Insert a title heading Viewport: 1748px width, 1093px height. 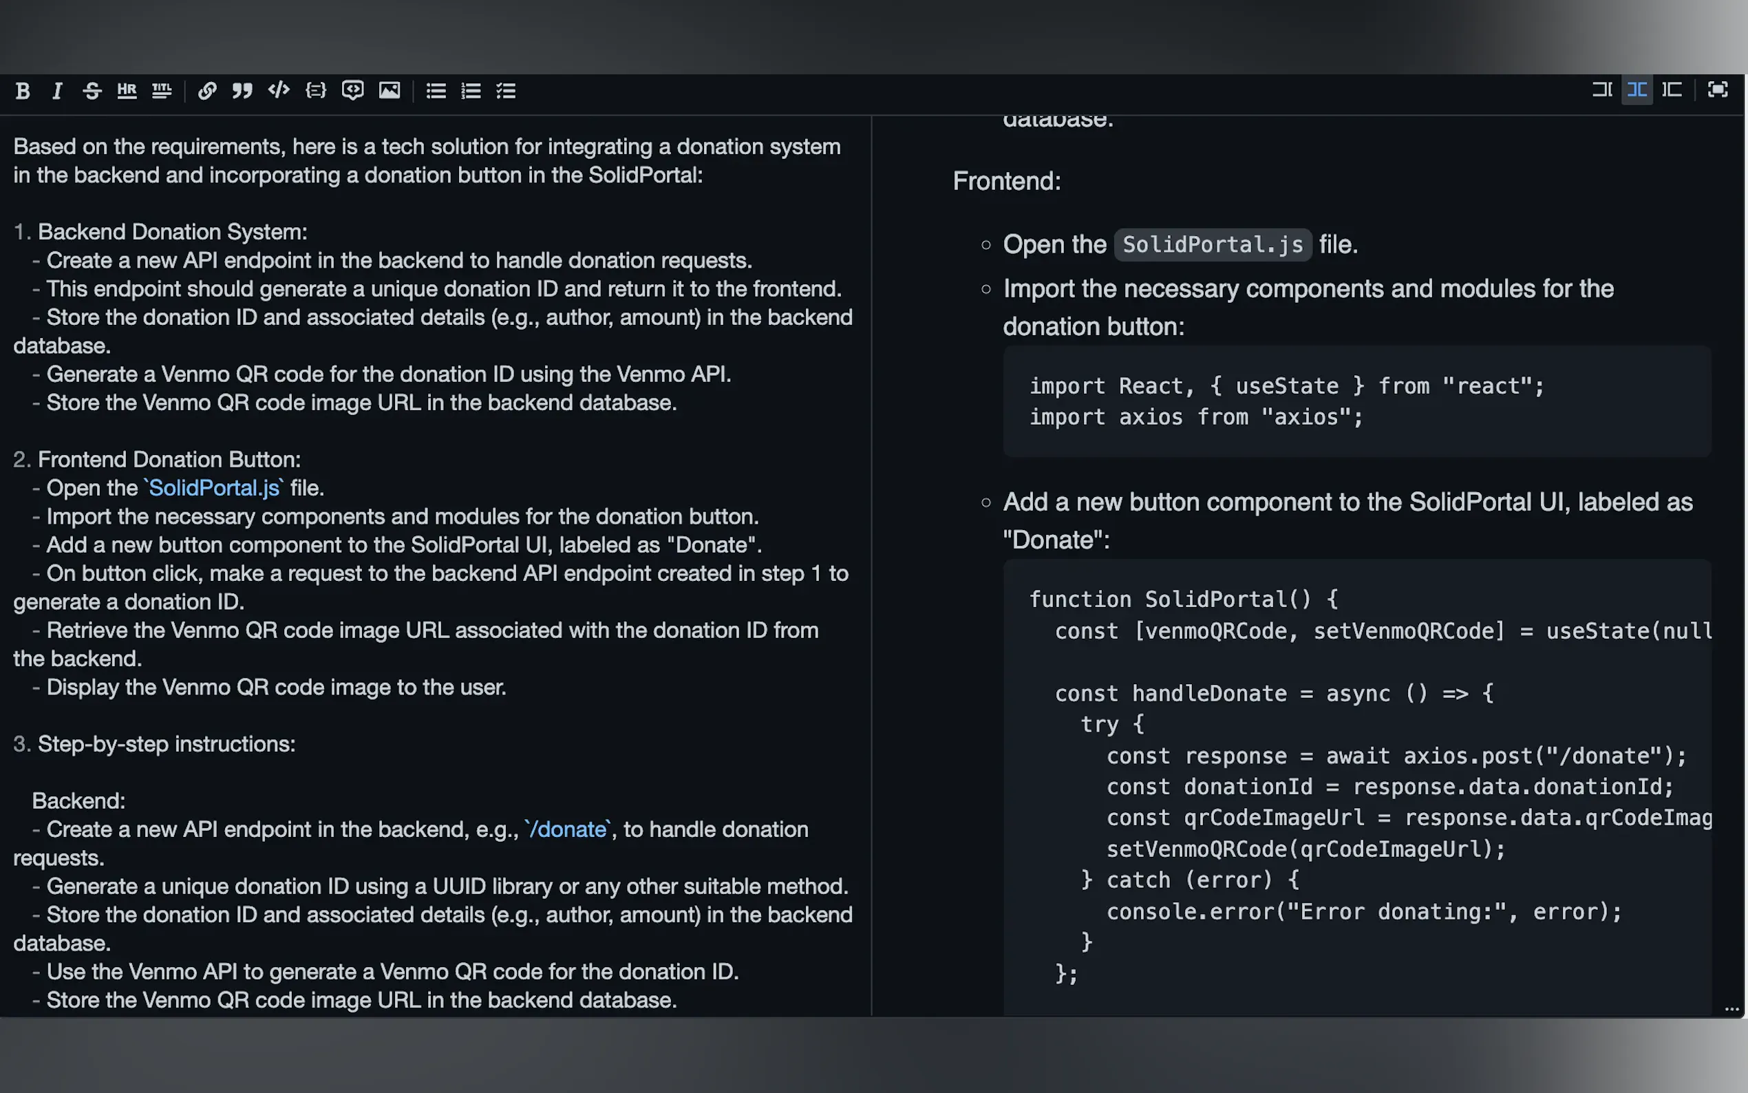[162, 91]
